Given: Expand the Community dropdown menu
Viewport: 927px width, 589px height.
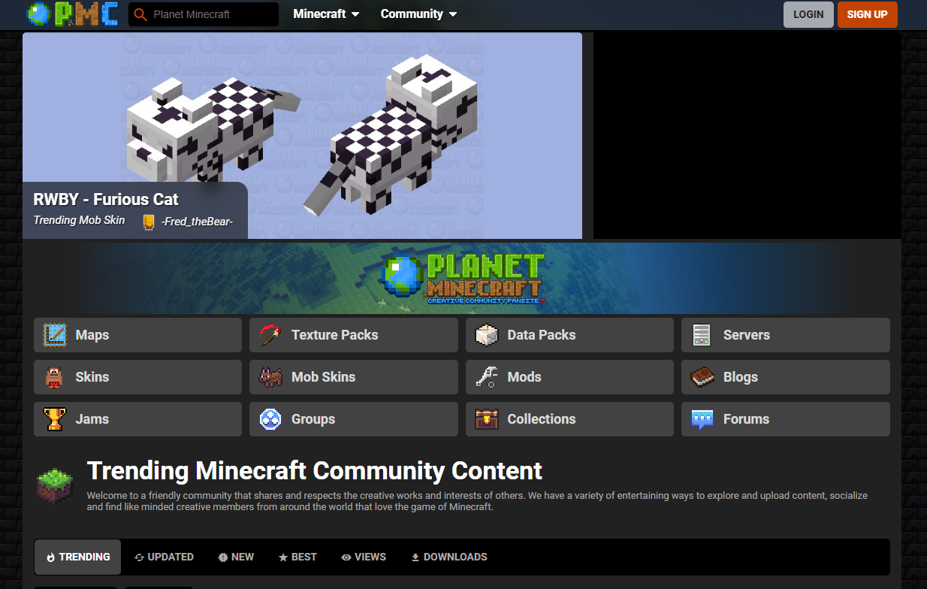Looking at the screenshot, I should tap(419, 14).
